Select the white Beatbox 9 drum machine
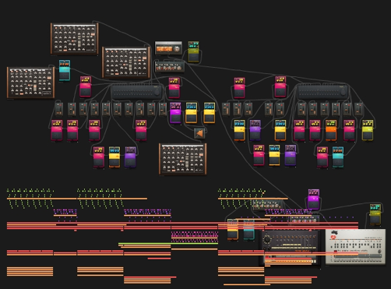Viewport: 391px width, 289px height. tap(355, 247)
